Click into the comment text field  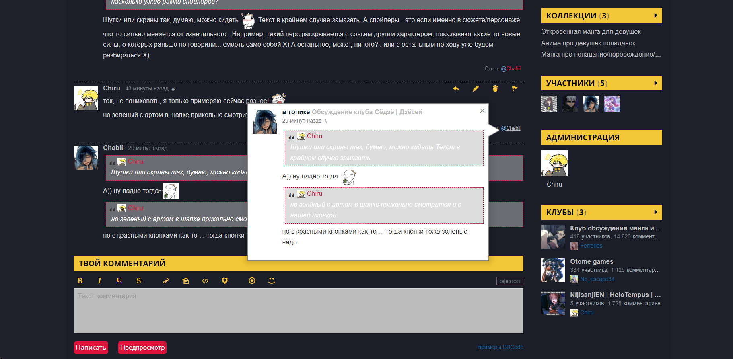click(x=298, y=311)
